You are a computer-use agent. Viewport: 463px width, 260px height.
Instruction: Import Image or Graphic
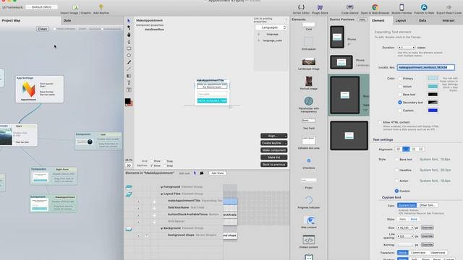(75, 9)
